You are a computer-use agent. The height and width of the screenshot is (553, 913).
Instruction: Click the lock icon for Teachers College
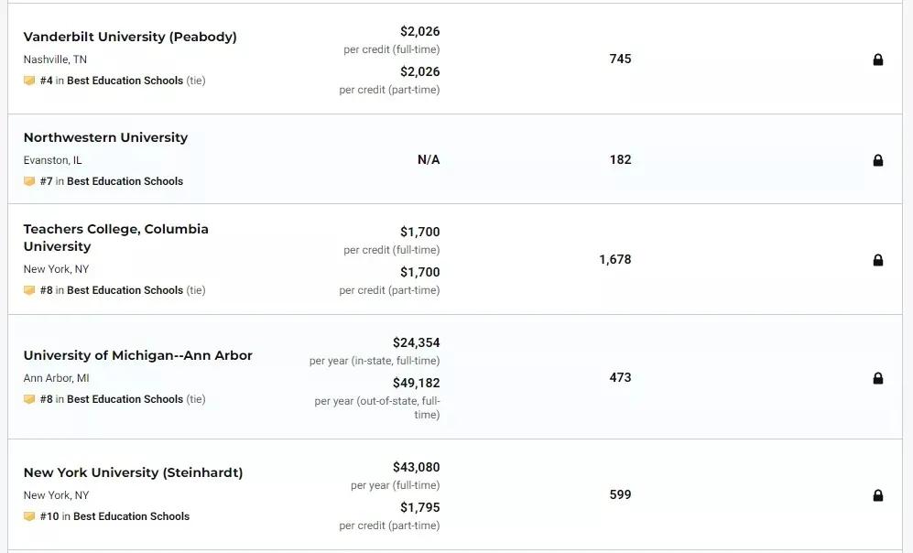click(877, 260)
